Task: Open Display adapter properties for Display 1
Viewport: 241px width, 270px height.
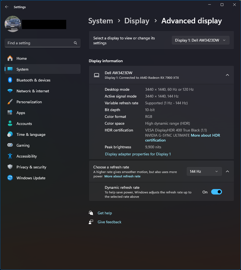Action: click(x=138, y=154)
